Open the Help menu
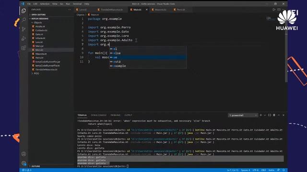The image size is (307, 172). [86, 4]
